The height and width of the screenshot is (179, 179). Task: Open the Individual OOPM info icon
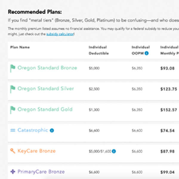click(x=146, y=53)
